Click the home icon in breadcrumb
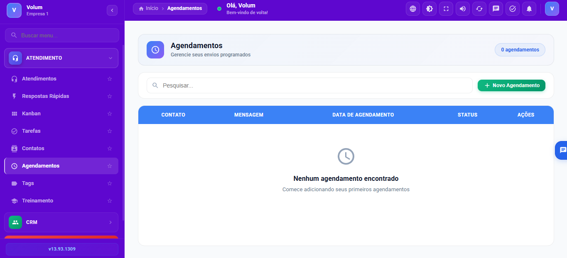Screen dimensions: 567x258 (141, 8)
